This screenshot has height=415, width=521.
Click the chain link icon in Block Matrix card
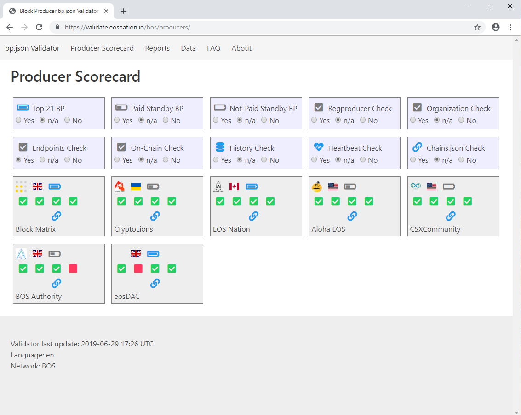[57, 216]
